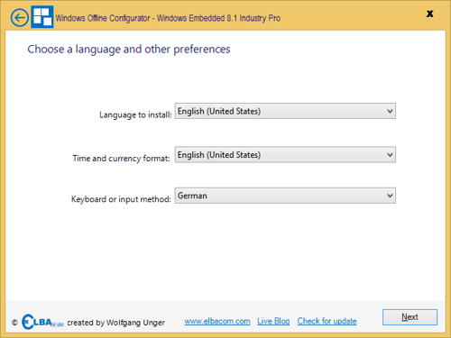Click the Next button

410,317
